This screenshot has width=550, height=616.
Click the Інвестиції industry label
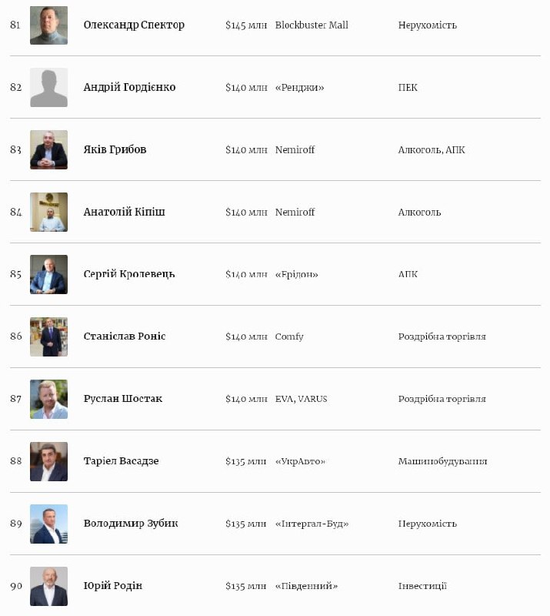click(422, 586)
